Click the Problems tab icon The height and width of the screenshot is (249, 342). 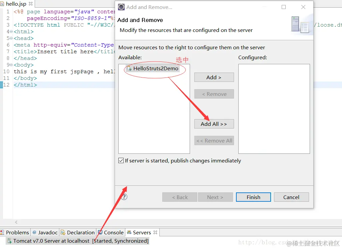click(x=2, y=232)
